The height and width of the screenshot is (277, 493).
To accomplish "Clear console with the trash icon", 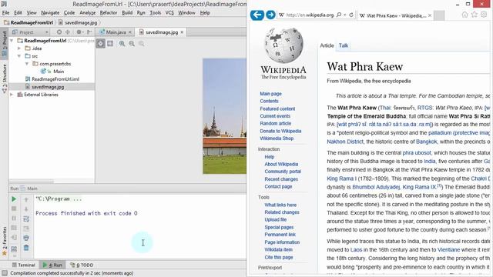I will tap(26, 248).
